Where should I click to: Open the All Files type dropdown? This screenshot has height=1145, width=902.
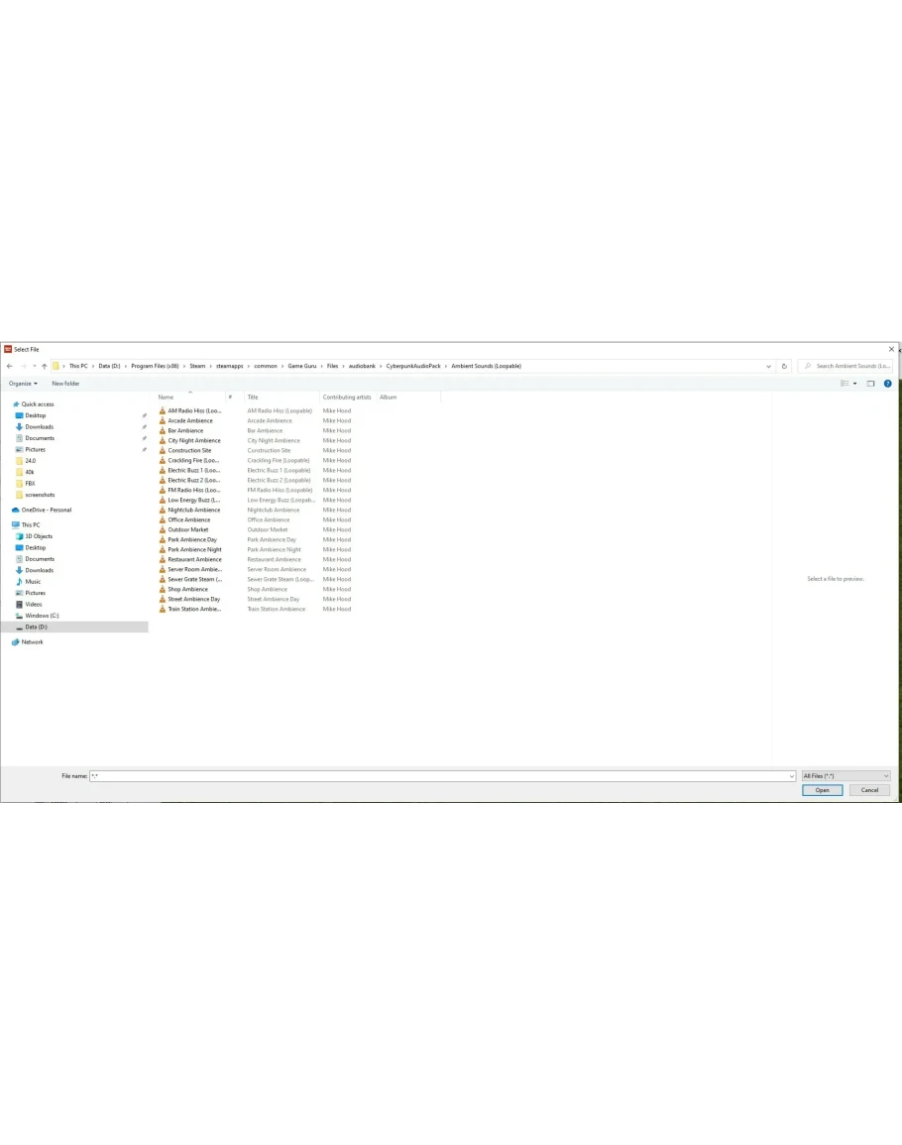point(846,776)
